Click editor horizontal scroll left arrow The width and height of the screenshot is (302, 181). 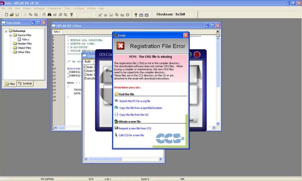pos(56,127)
